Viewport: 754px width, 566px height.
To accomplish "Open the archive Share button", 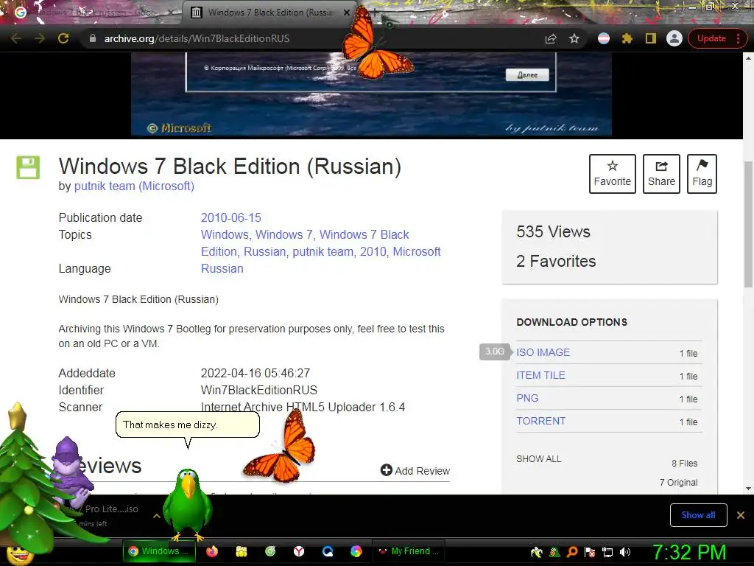I will coord(661,174).
